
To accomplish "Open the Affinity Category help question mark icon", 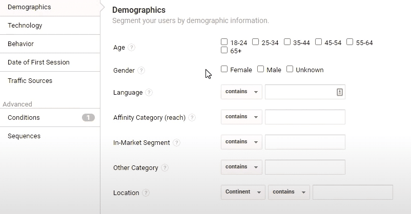I will pos(192,118).
